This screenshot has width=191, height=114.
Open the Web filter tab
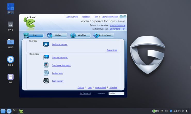coord(80,35)
